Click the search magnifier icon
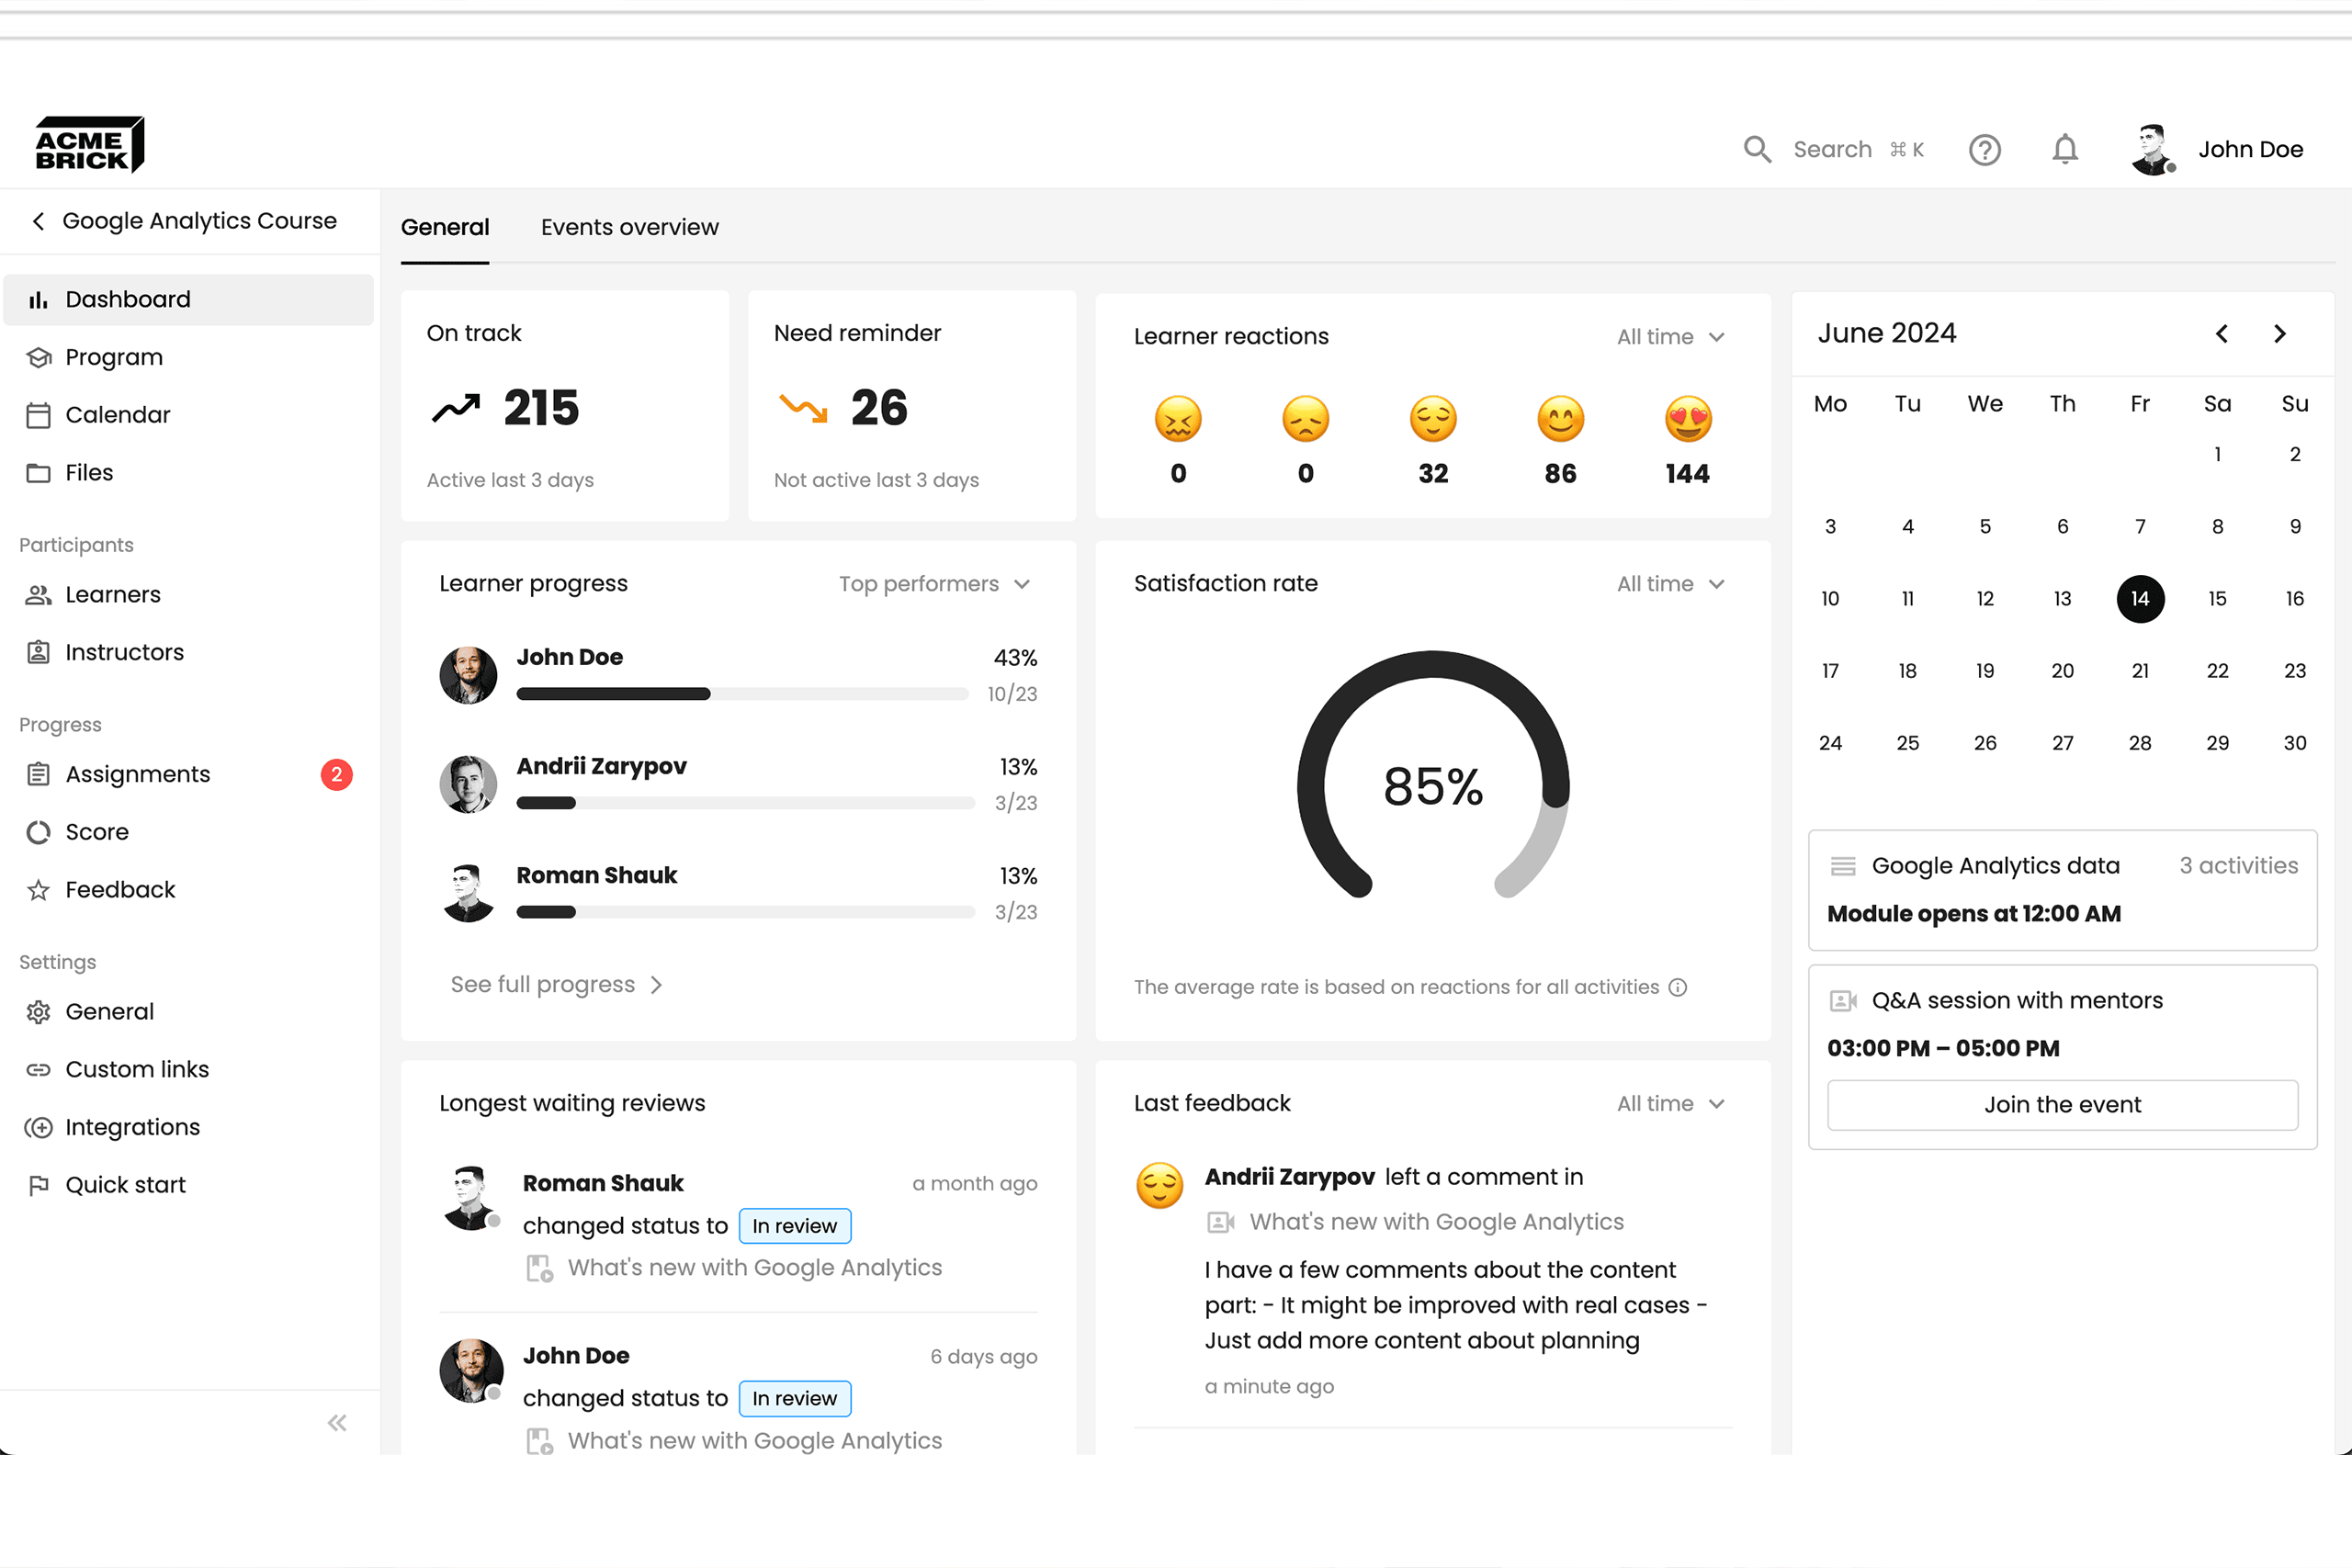The image size is (2352, 1568). (x=1757, y=150)
